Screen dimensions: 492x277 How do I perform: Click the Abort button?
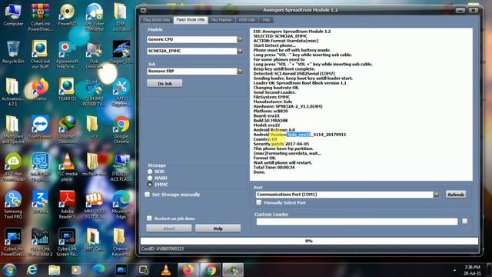[169, 229]
